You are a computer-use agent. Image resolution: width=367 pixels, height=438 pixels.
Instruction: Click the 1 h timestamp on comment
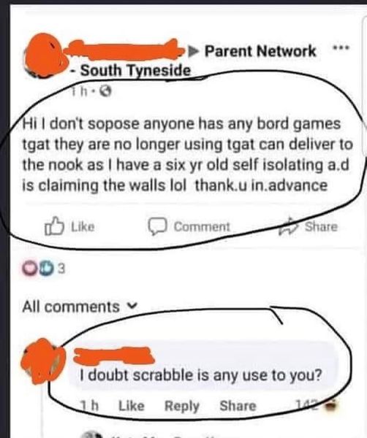coord(89,406)
